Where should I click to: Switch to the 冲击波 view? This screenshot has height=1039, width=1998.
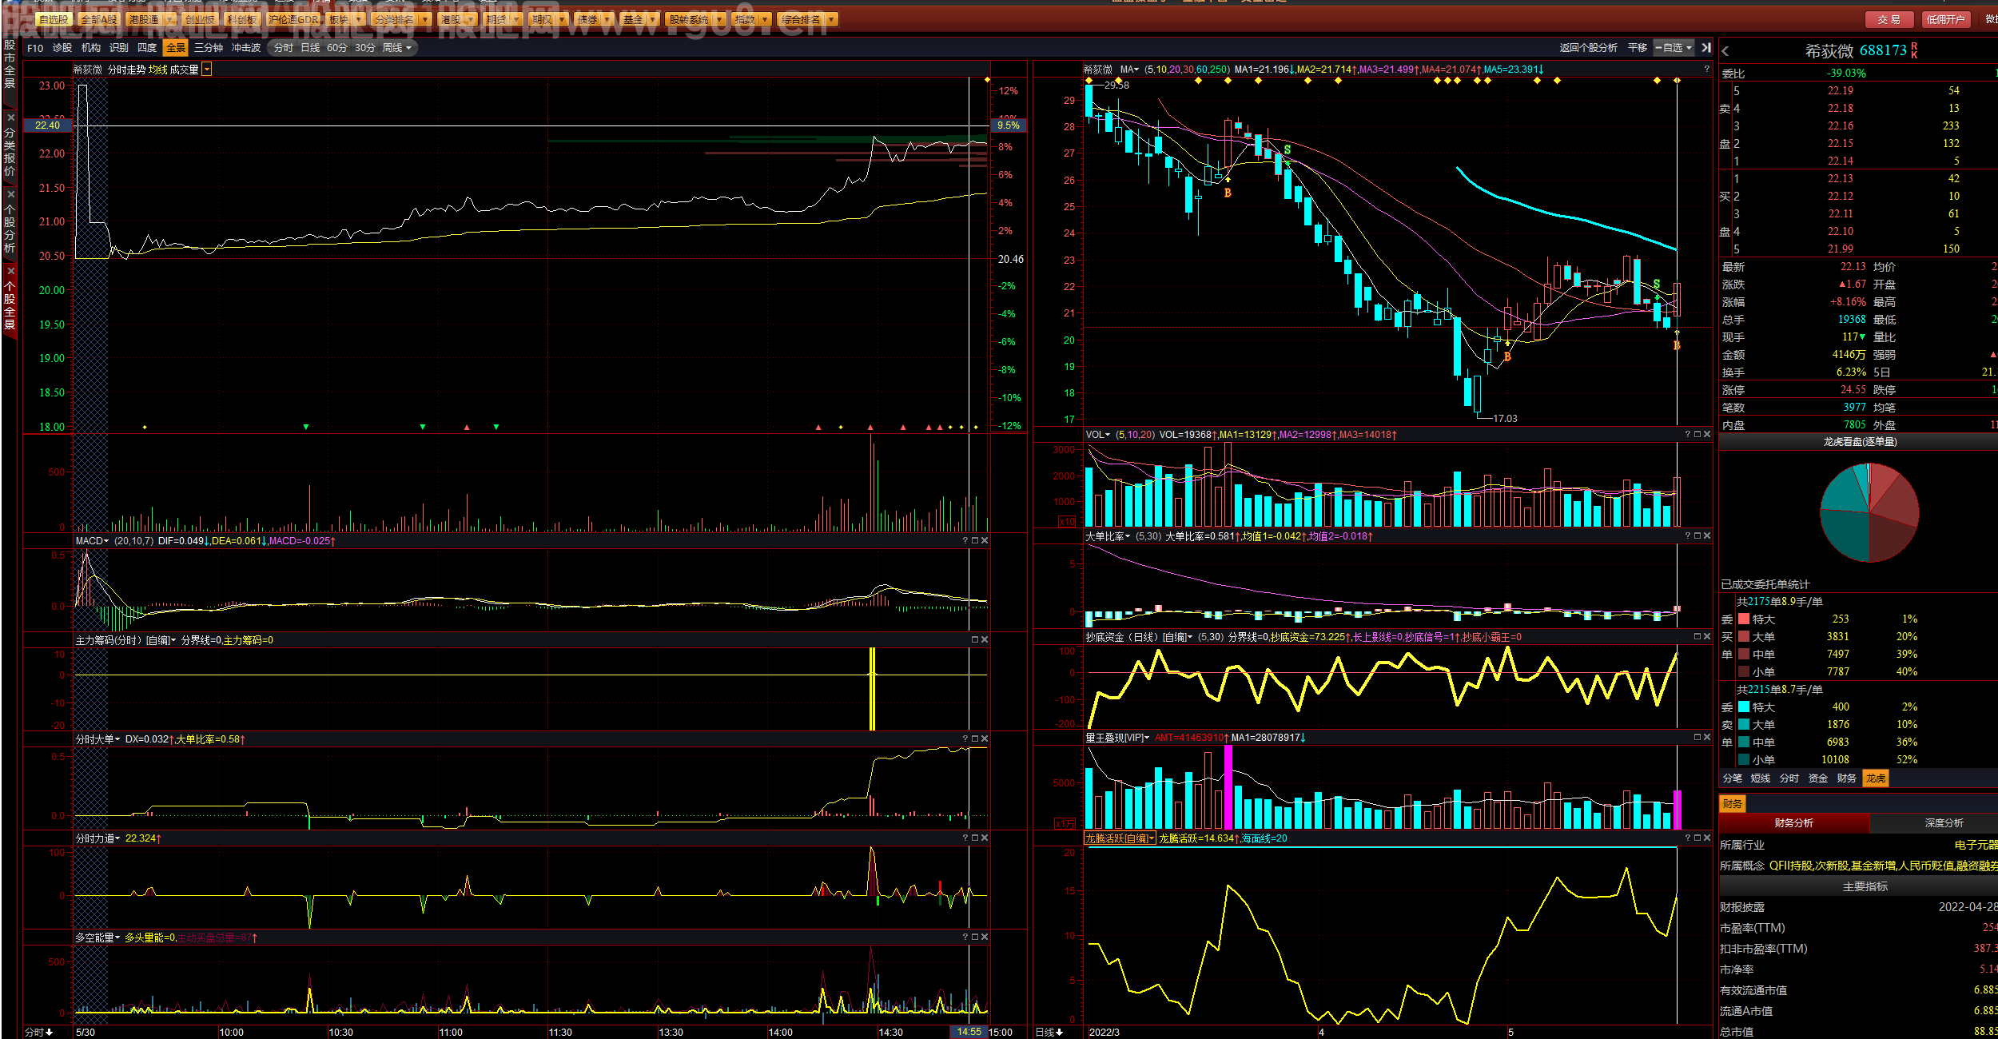point(246,48)
